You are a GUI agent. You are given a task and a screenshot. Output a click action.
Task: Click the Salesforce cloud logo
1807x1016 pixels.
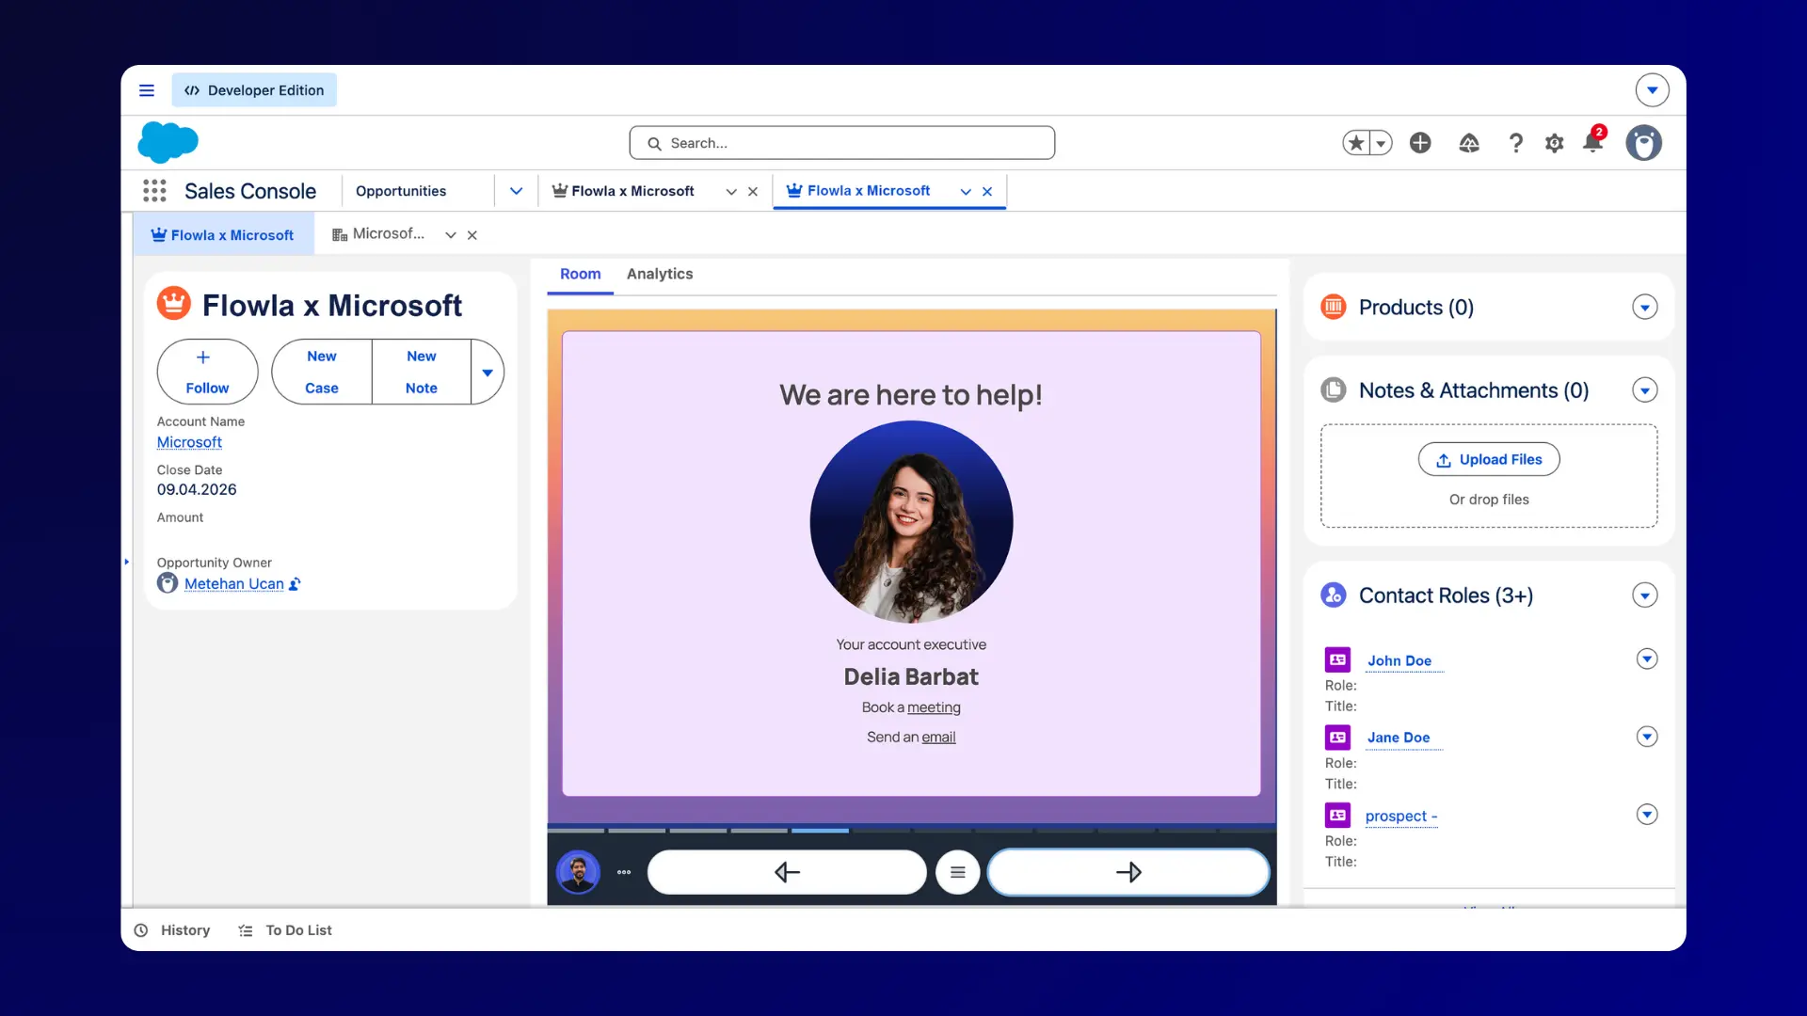tap(168, 142)
